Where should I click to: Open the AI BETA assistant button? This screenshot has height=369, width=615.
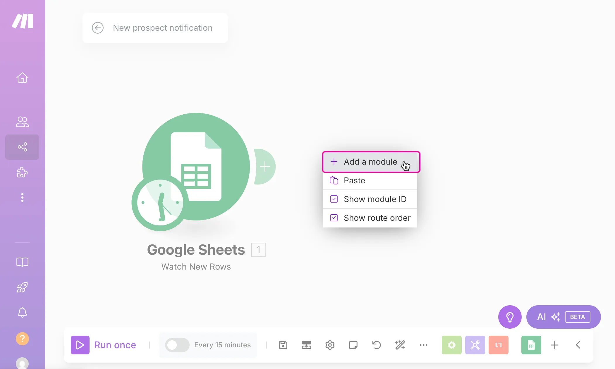[x=563, y=317]
